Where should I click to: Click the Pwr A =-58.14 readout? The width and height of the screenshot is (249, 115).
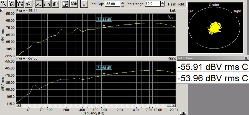[27, 10]
